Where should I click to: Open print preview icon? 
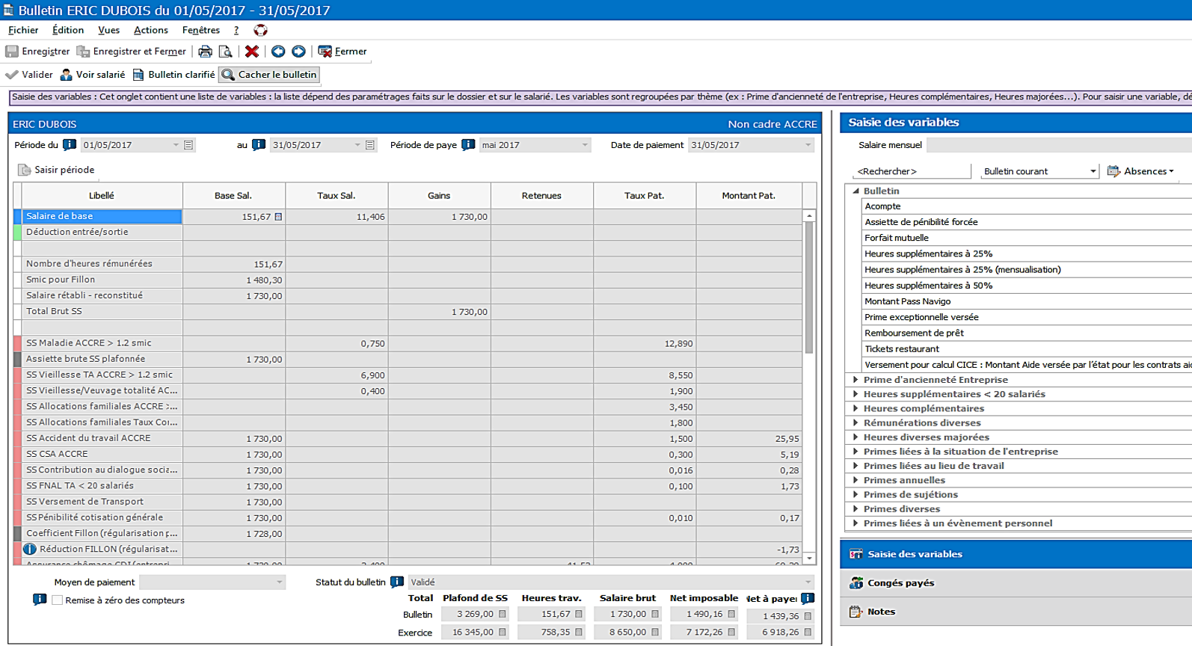[225, 52]
